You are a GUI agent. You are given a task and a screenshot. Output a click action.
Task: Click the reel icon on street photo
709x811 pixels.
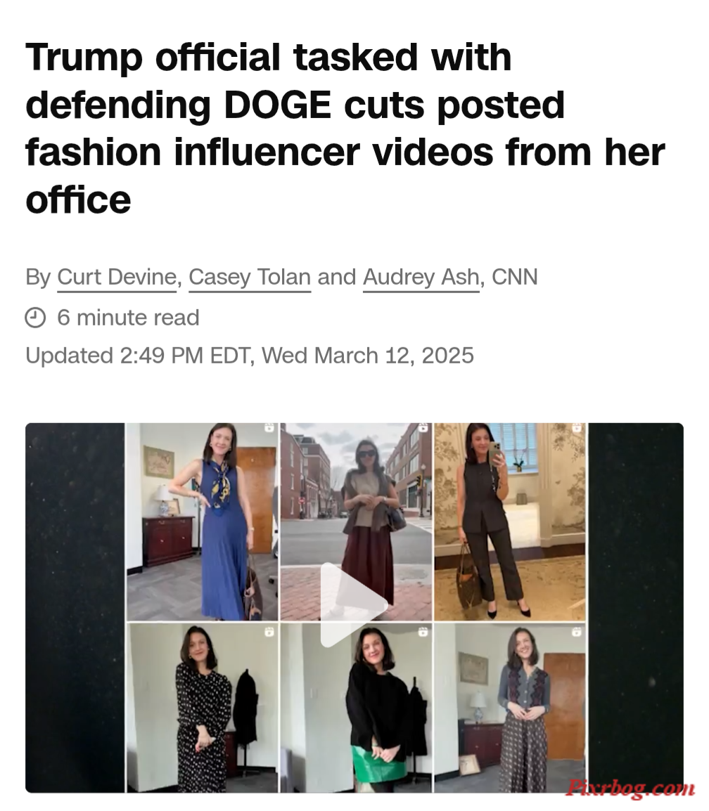[423, 428]
